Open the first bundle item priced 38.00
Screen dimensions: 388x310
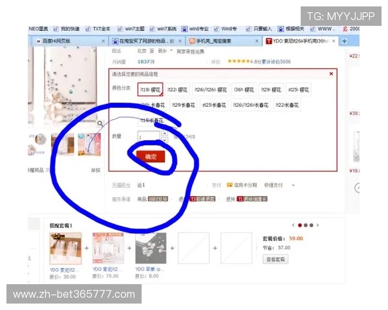click(65, 248)
